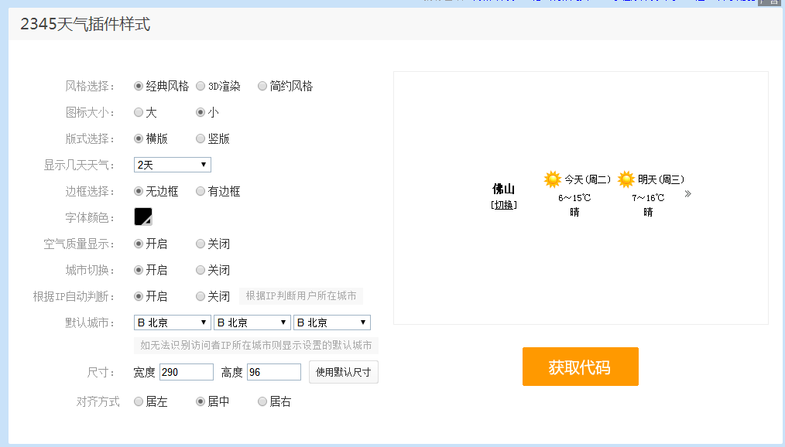
Task: Click the 佛山 city name in preview
Action: [504, 189]
